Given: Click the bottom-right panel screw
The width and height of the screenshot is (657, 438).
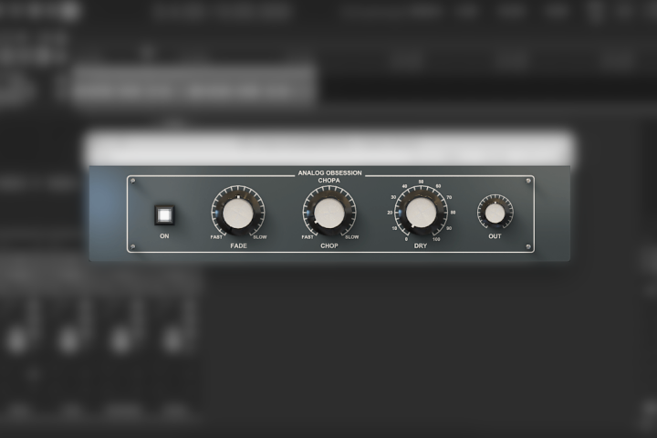Looking at the screenshot, I should pyautogui.click(x=527, y=246).
